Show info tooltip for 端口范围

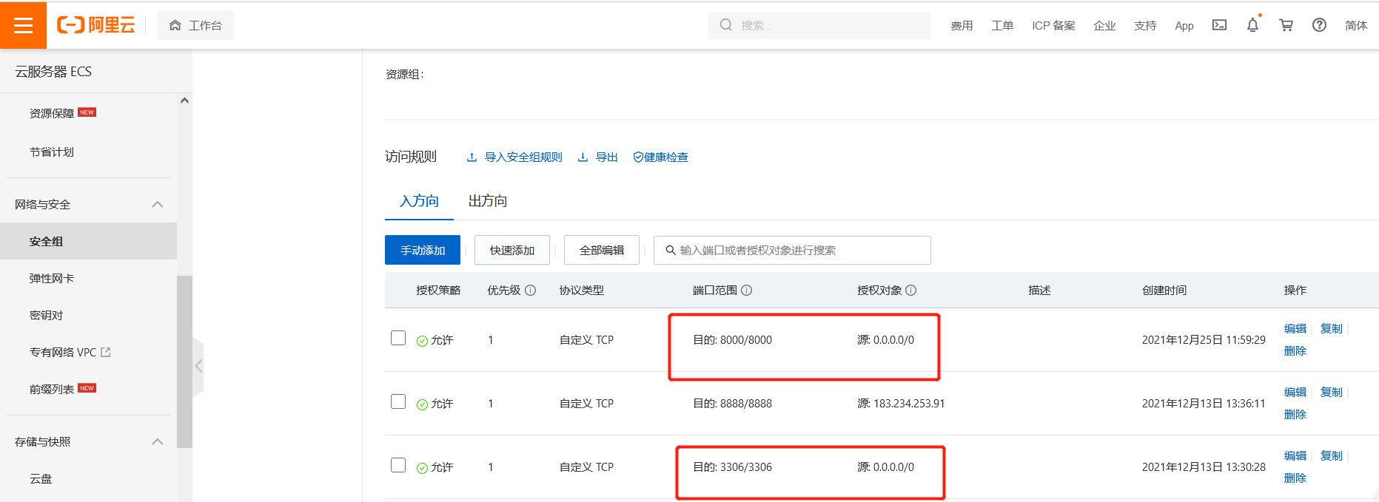(x=747, y=291)
